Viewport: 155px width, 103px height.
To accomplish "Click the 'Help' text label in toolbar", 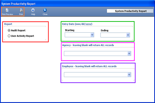I will click(x=33, y=14).
